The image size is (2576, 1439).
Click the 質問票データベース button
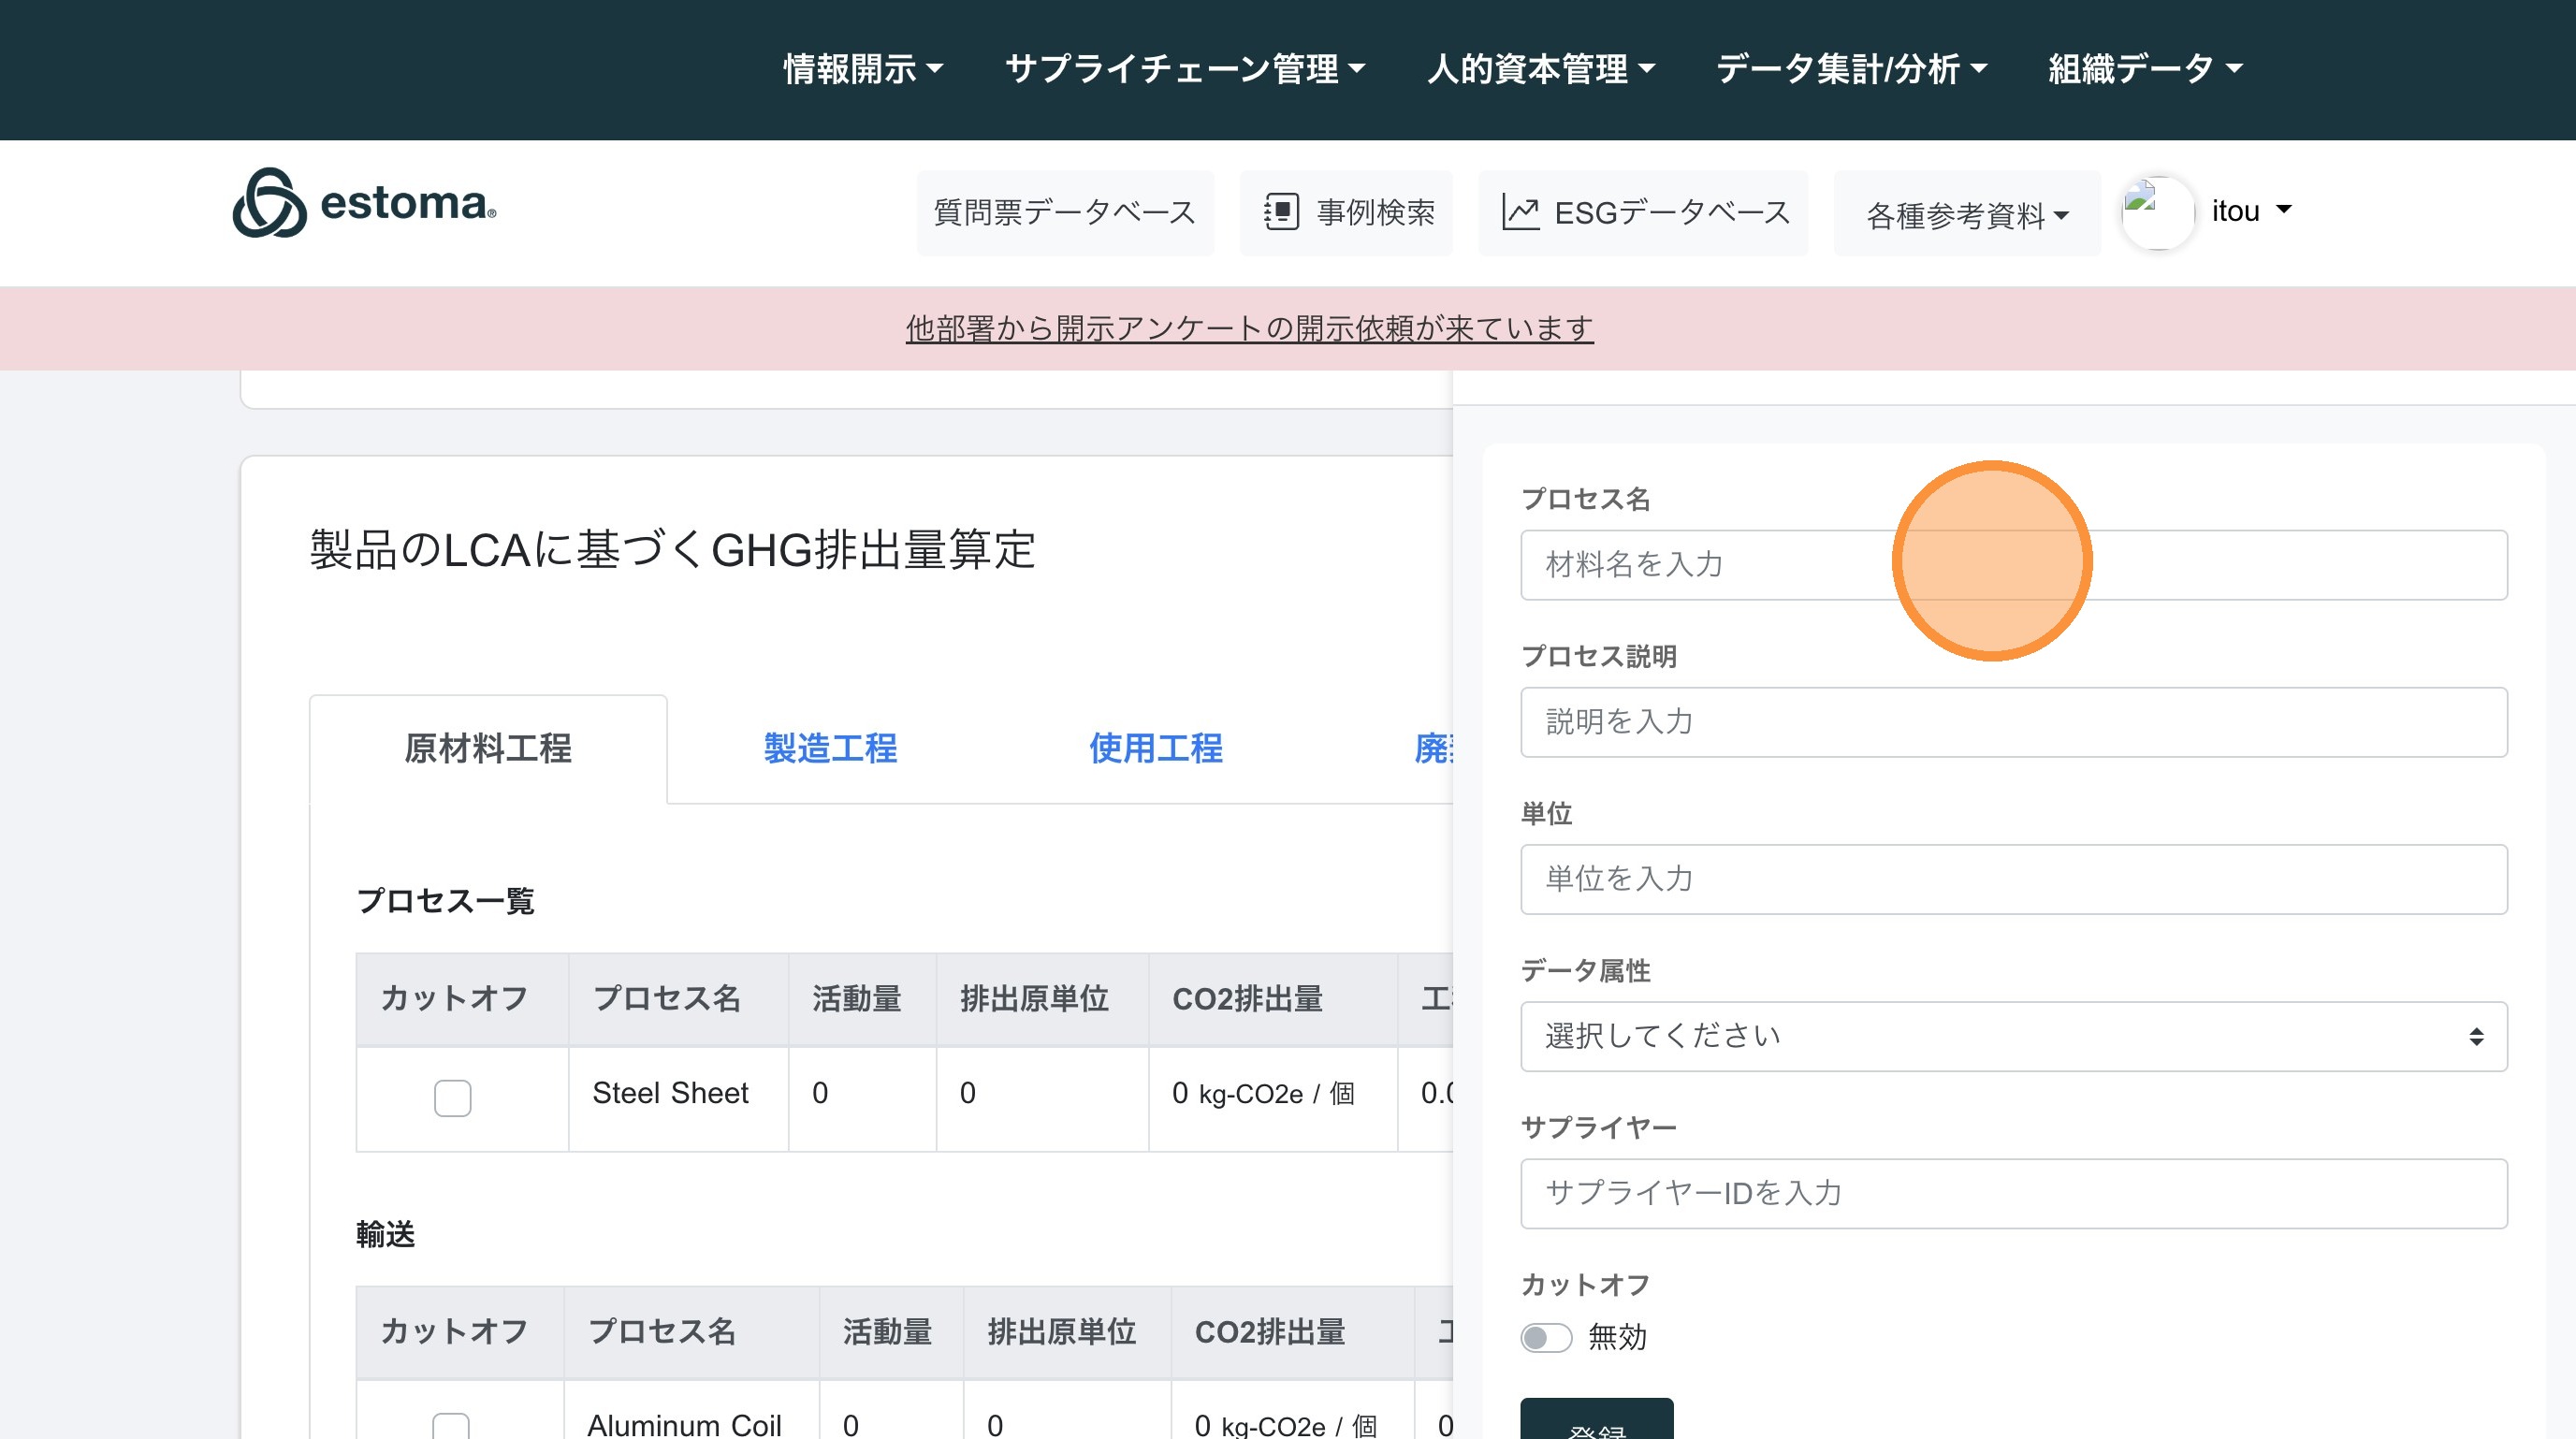click(1064, 212)
